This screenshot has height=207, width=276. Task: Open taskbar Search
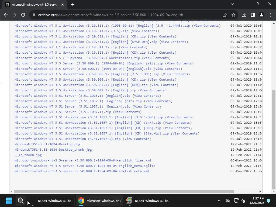pyautogui.click(x=20, y=201)
